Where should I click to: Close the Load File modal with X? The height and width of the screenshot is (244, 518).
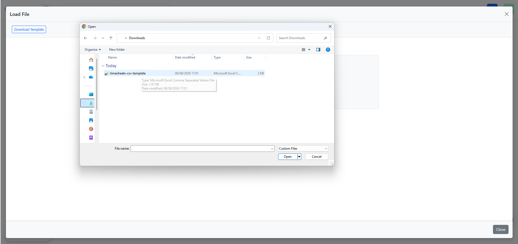[x=507, y=14]
